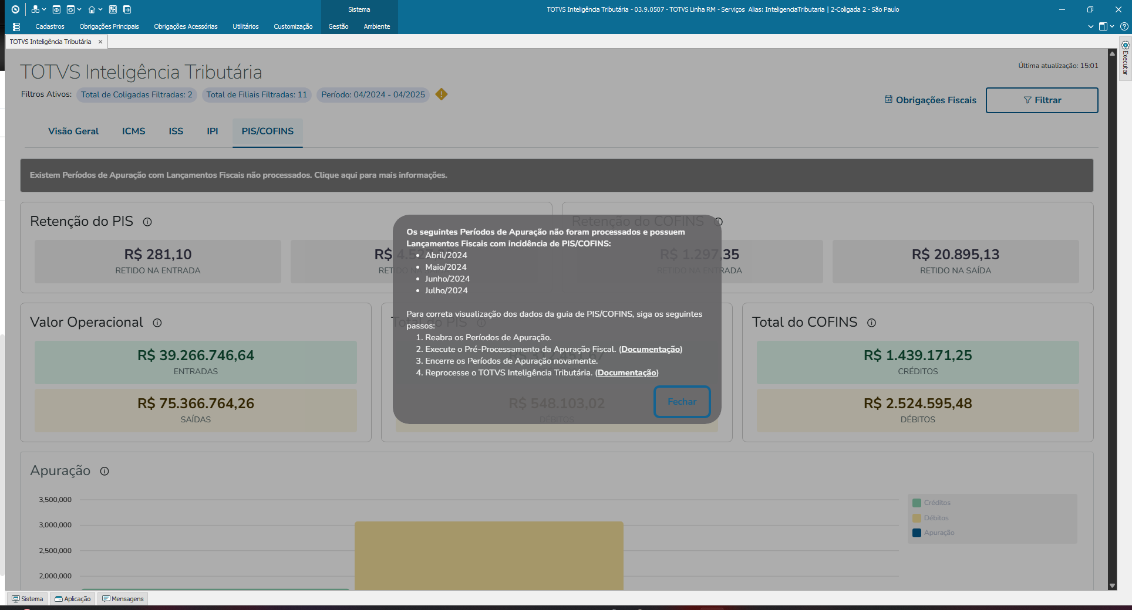Screen dimensions: 1132x610
Task: Click the Total de Coligadas Filtradas chip
Action: pyautogui.click(x=137, y=94)
